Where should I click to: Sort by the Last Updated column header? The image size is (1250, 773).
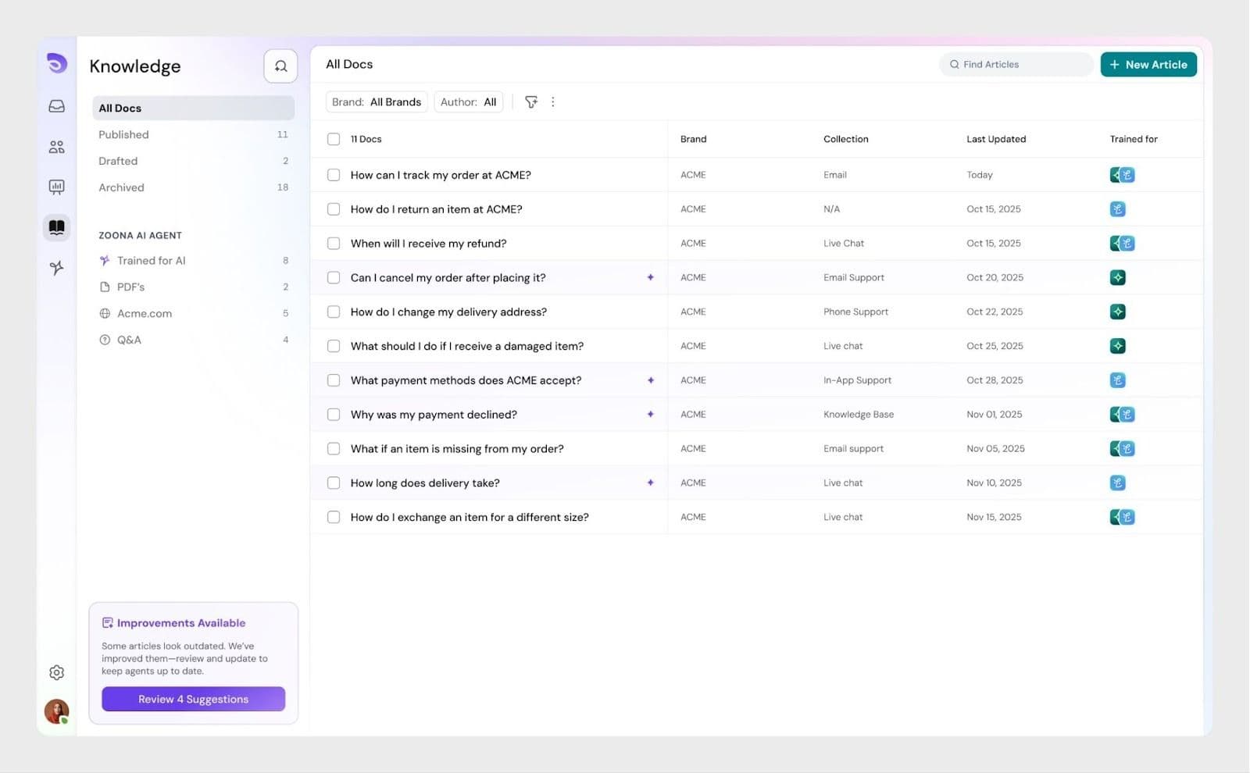pos(995,139)
